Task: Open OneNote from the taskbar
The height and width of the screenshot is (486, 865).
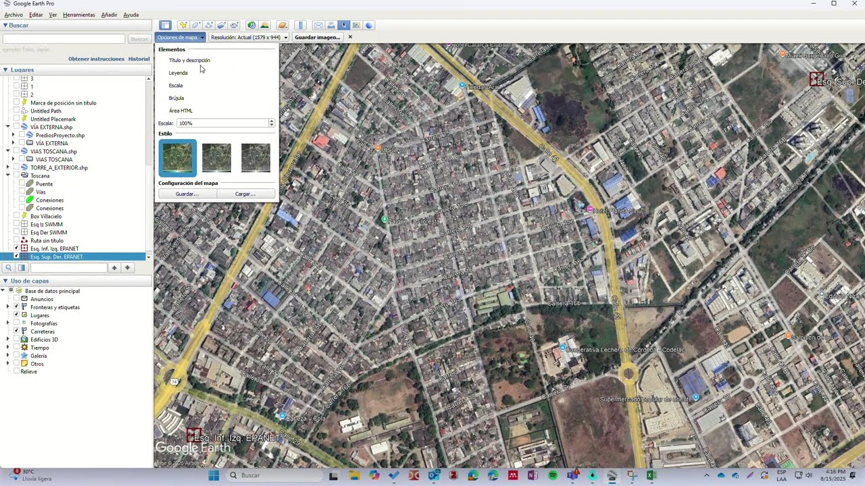Action: point(533,475)
